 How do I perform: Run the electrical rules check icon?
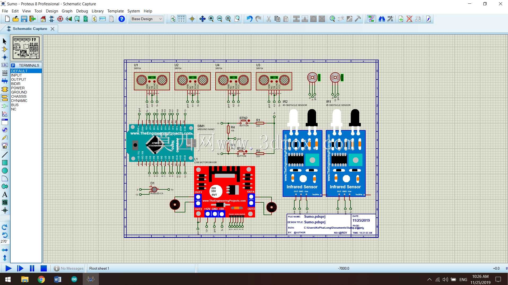click(x=428, y=19)
